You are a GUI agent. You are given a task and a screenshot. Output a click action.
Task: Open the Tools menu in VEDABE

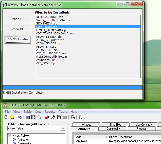(x=63, y=112)
